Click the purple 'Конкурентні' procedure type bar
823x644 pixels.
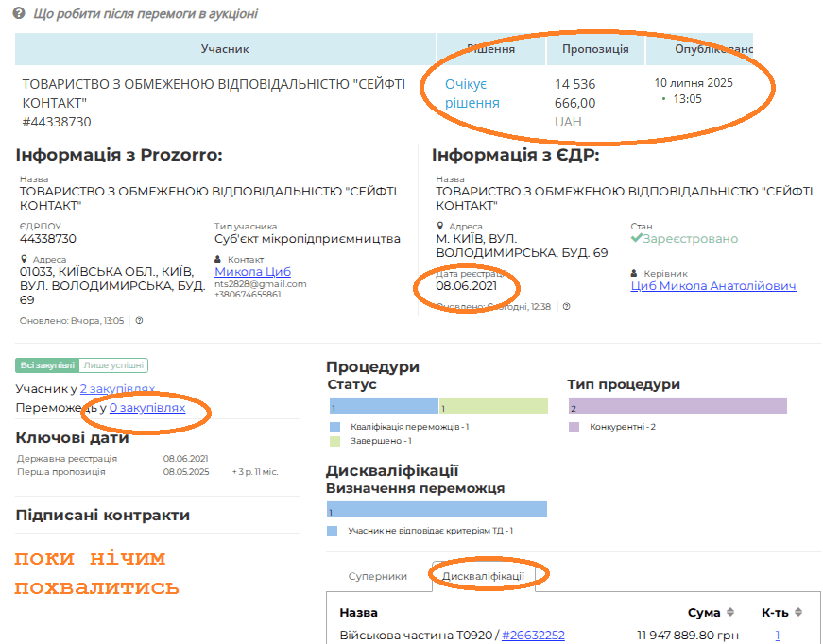pos(677,406)
